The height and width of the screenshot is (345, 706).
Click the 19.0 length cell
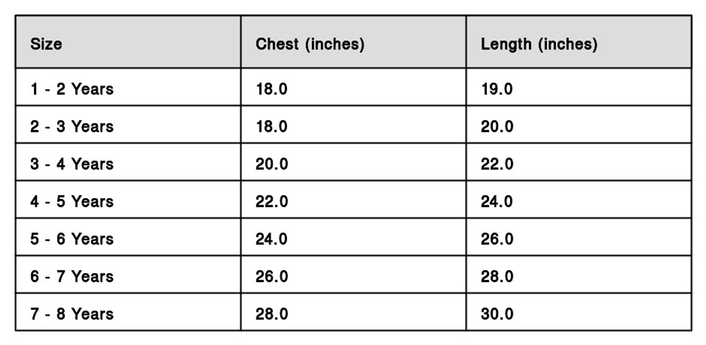(497, 89)
